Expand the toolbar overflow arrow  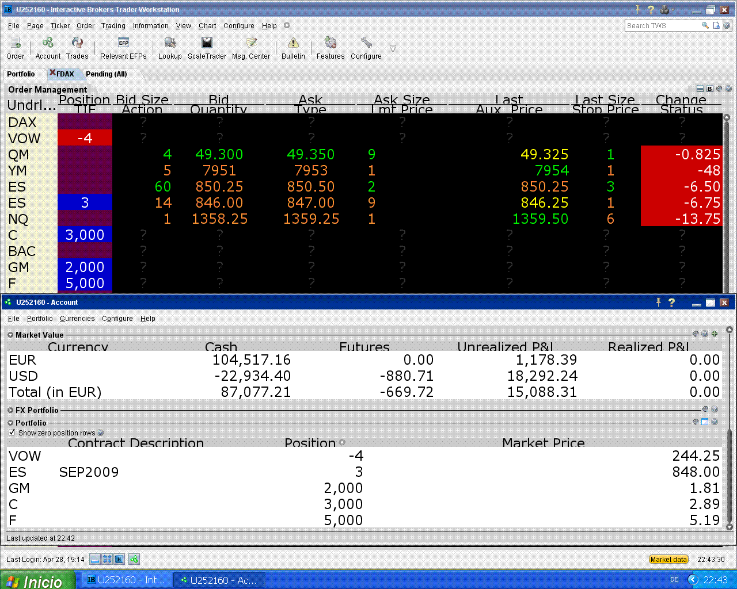pyautogui.click(x=393, y=49)
